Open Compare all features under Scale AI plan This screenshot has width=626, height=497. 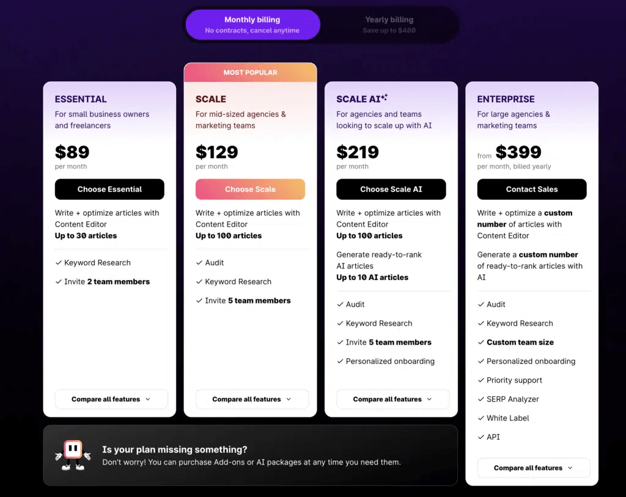(x=393, y=399)
